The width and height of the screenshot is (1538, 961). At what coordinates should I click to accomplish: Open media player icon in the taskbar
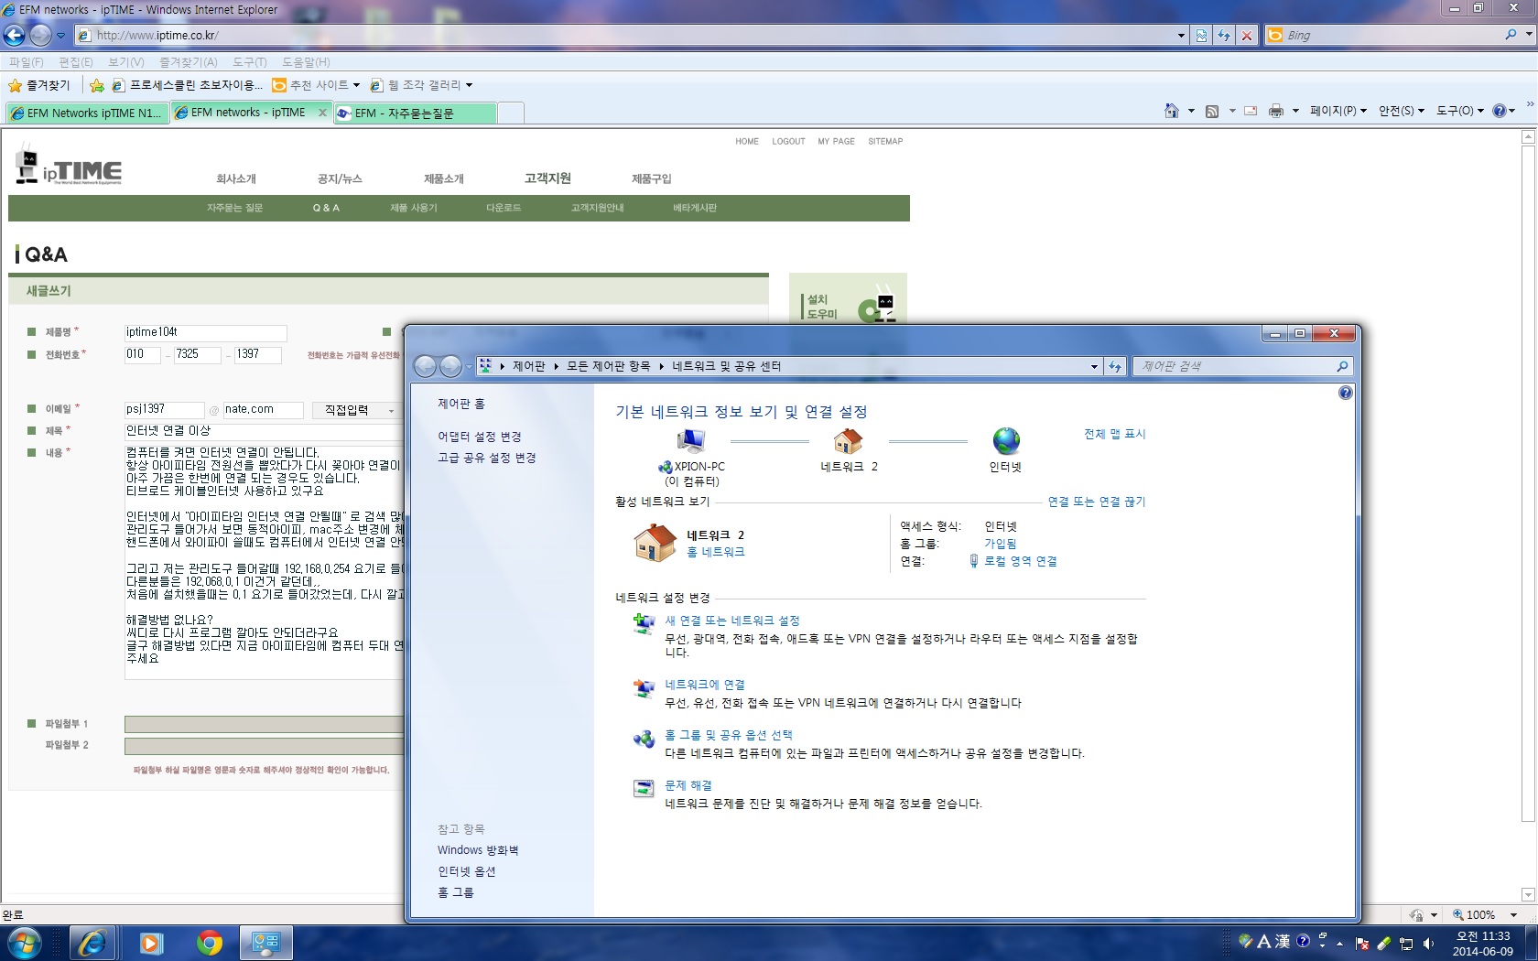point(151,943)
